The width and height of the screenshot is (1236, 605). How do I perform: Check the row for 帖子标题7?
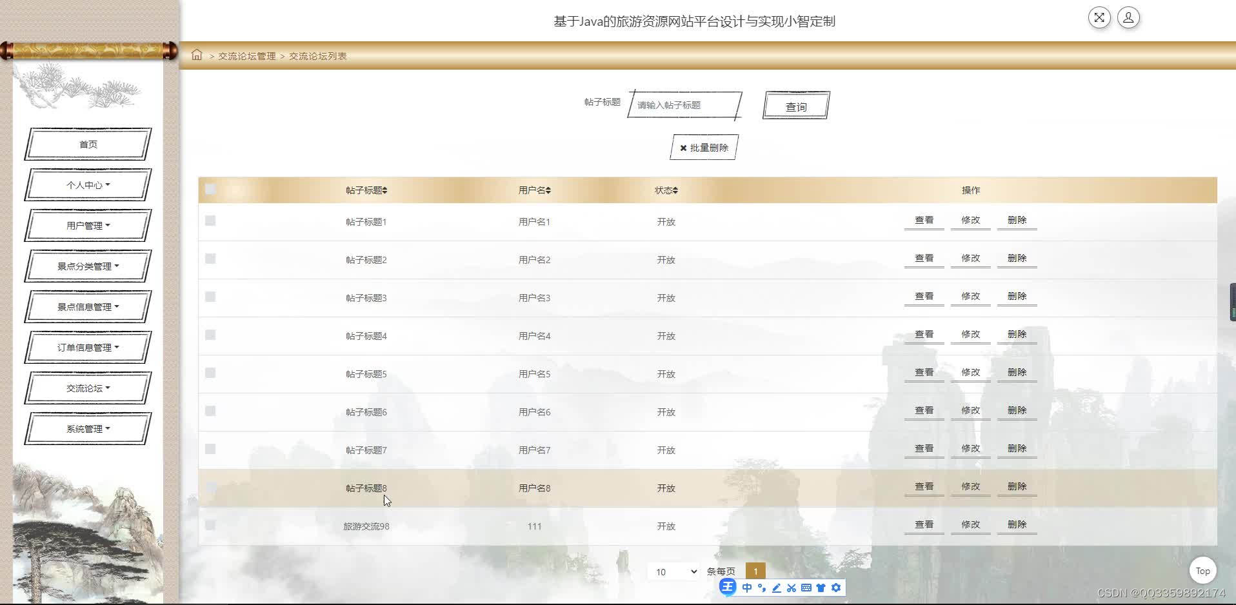(x=210, y=449)
